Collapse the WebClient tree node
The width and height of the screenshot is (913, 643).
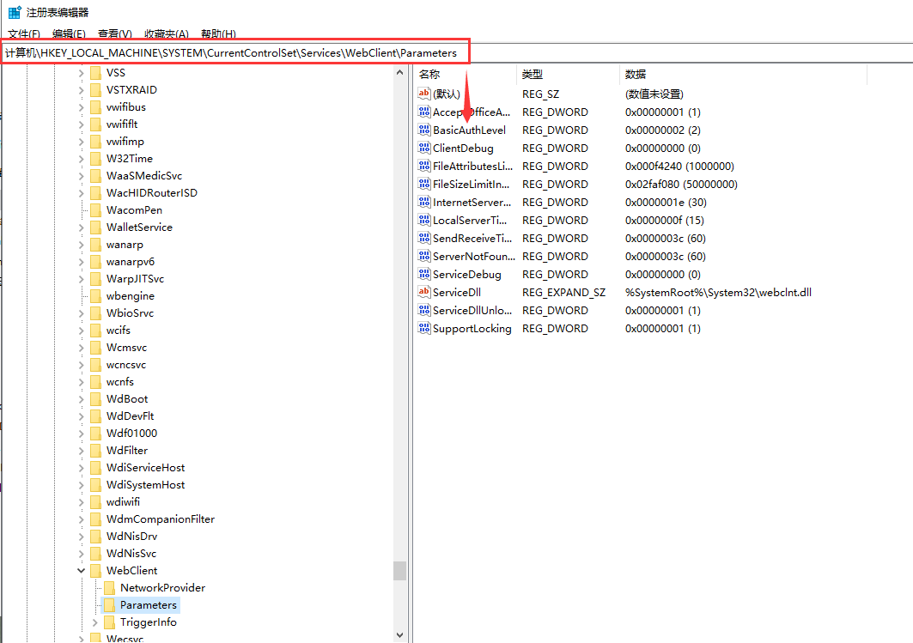click(x=81, y=570)
